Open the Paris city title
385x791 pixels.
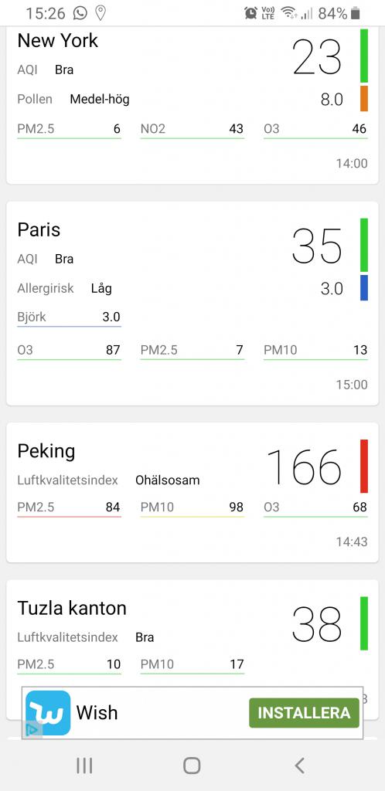tap(39, 230)
